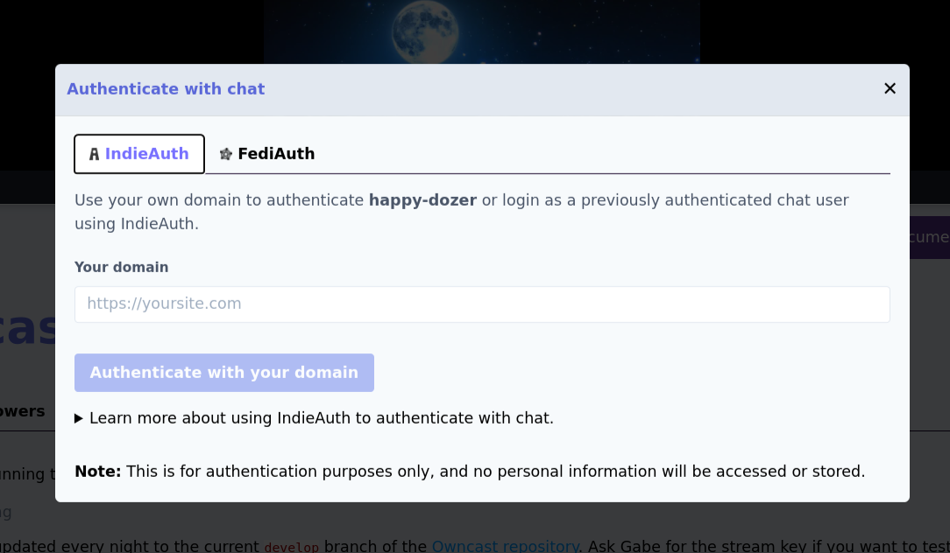
Task: Click the bold happy-dozer username
Action: coord(422,200)
